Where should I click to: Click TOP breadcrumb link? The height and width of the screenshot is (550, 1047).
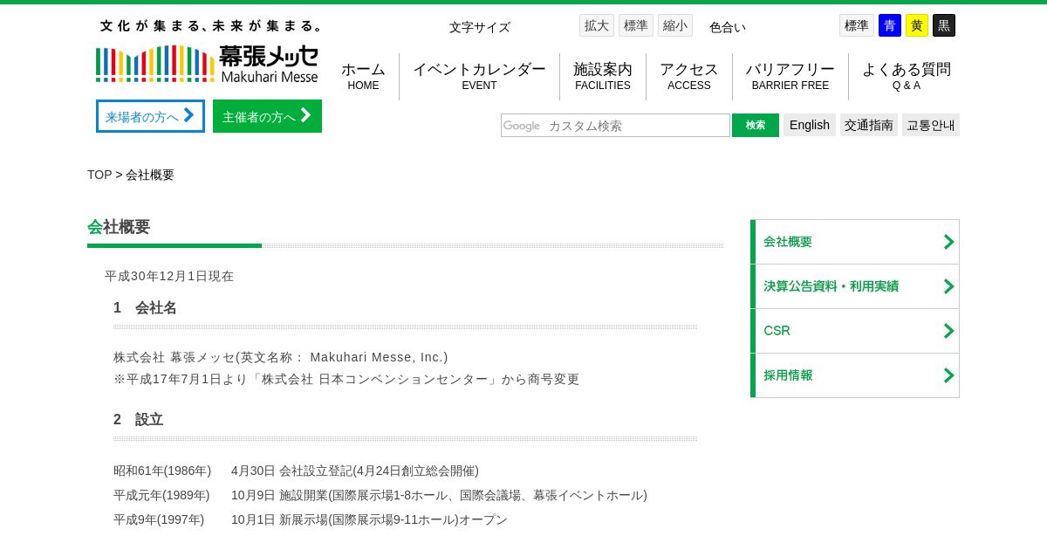coord(99,175)
